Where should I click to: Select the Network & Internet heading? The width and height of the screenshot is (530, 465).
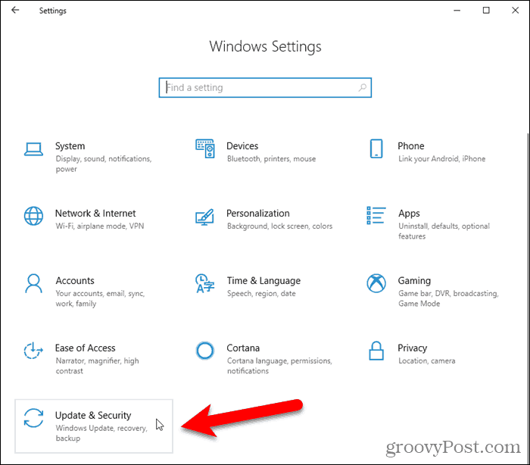click(x=95, y=214)
